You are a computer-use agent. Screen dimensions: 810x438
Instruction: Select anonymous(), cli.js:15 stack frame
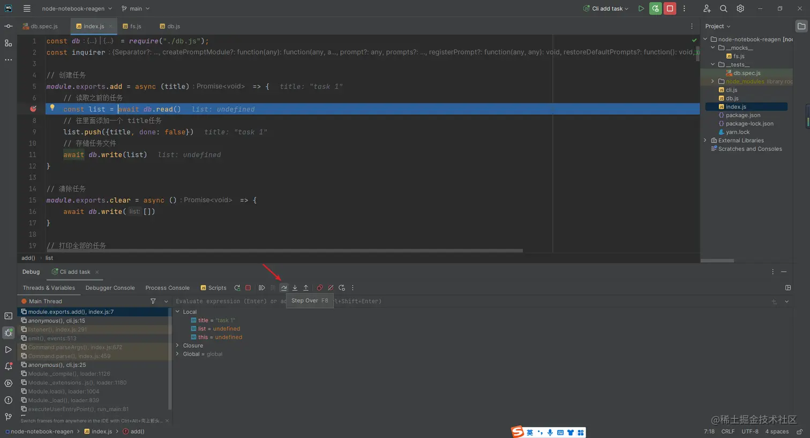[95, 321]
